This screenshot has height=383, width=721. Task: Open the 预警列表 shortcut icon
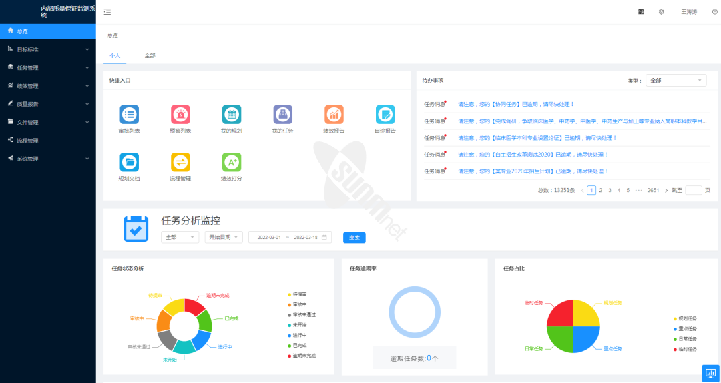pos(180,115)
